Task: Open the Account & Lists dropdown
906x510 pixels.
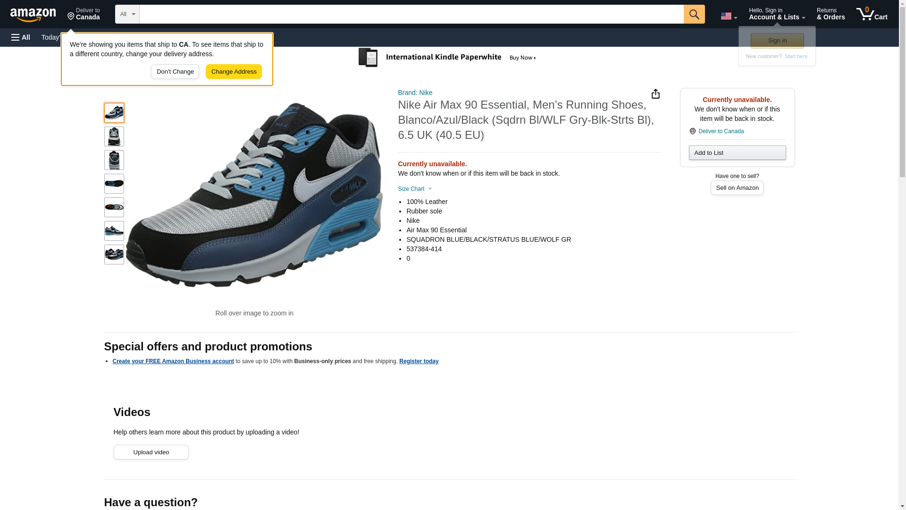Action: pos(777,14)
